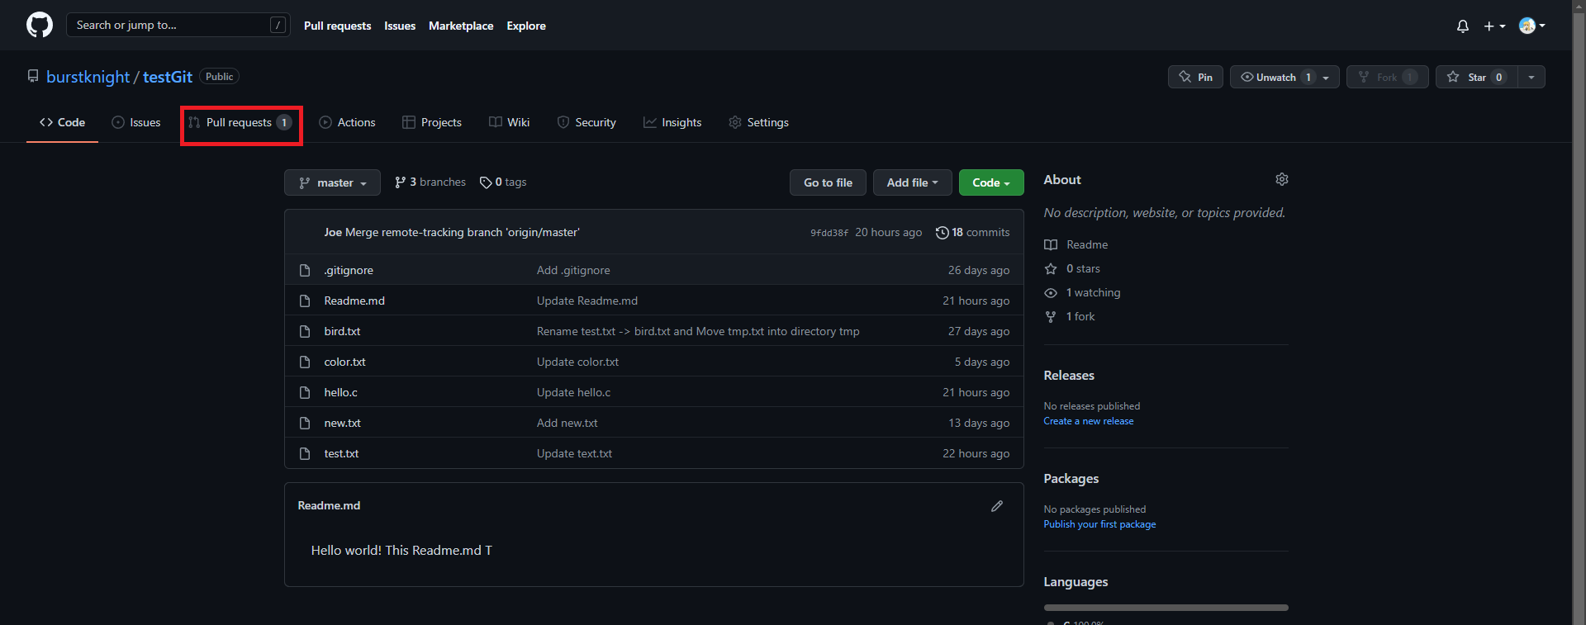The height and width of the screenshot is (625, 1586).
Task: Open the user avatar menu
Action: 1532,26
